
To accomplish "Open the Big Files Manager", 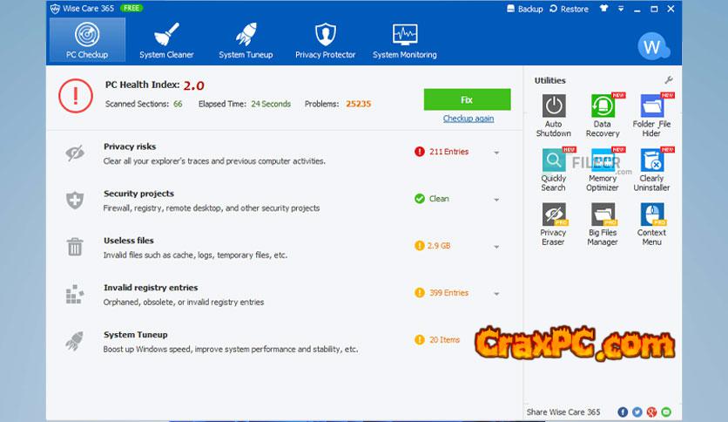I will click(x=602, y=215).
